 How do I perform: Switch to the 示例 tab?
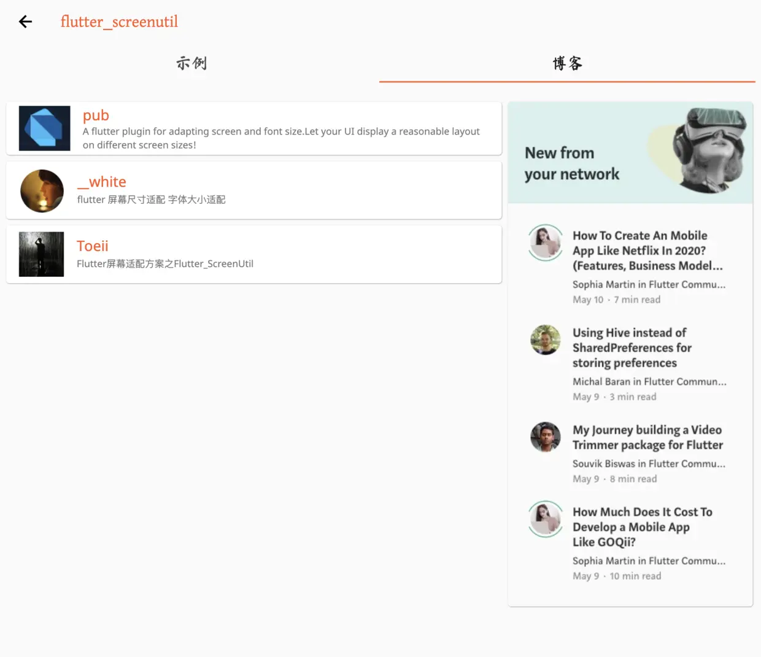(192, 63)
